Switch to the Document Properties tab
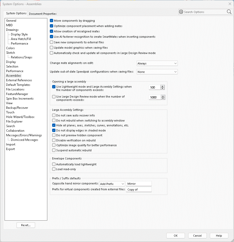This screenshot has height=242, width=234. (x=42, y=14)
